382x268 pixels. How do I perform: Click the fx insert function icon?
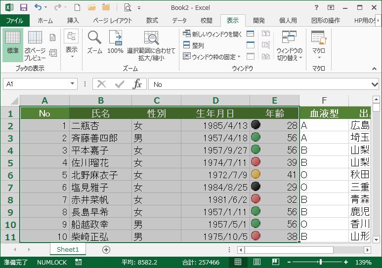point(137,84)
